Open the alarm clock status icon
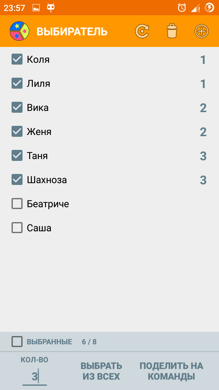The image size is (219, 390). click(x=182, y=8)
